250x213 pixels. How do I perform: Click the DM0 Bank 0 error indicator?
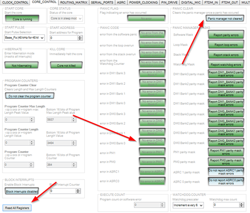152,142
